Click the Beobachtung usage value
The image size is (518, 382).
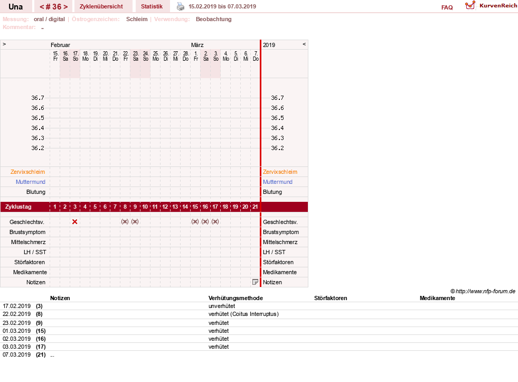tap(213, 19)
